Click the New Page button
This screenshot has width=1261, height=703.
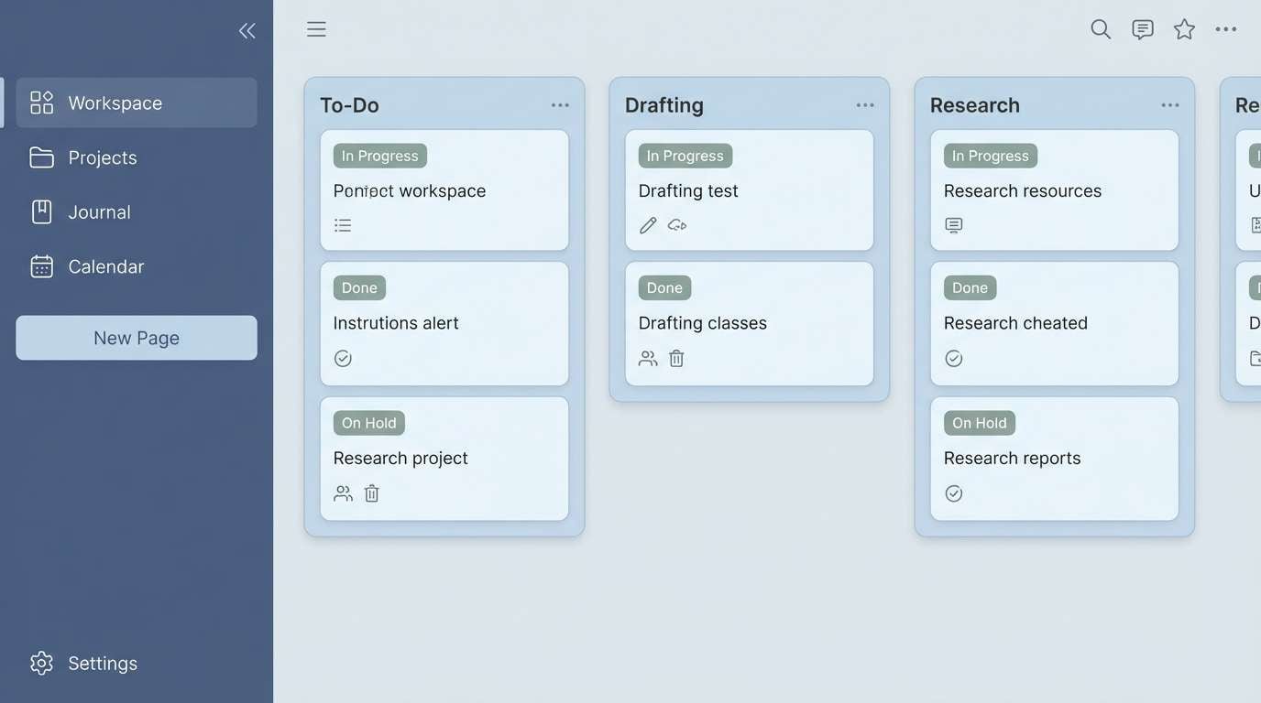(136, 337)
